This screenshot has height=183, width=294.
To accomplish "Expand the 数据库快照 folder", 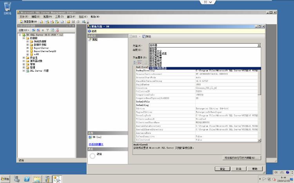I will point(27,45).
